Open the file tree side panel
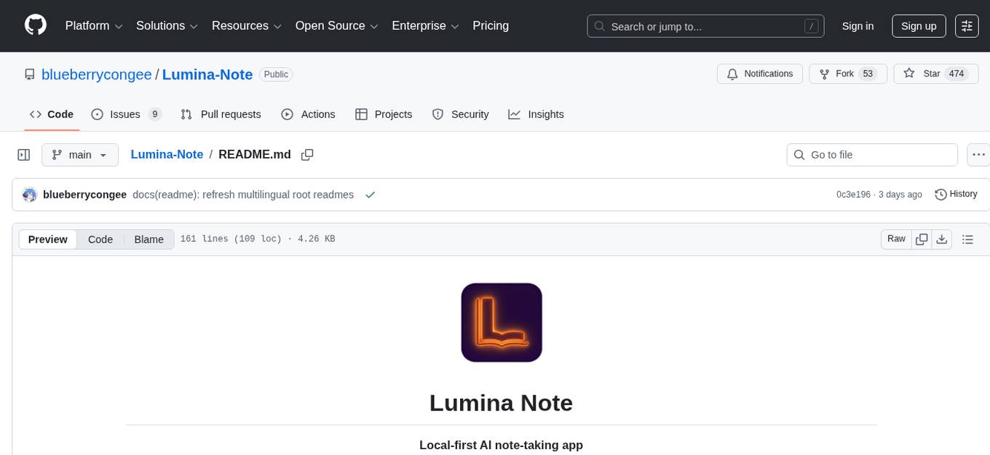990x455 pixels. [24, 154]
